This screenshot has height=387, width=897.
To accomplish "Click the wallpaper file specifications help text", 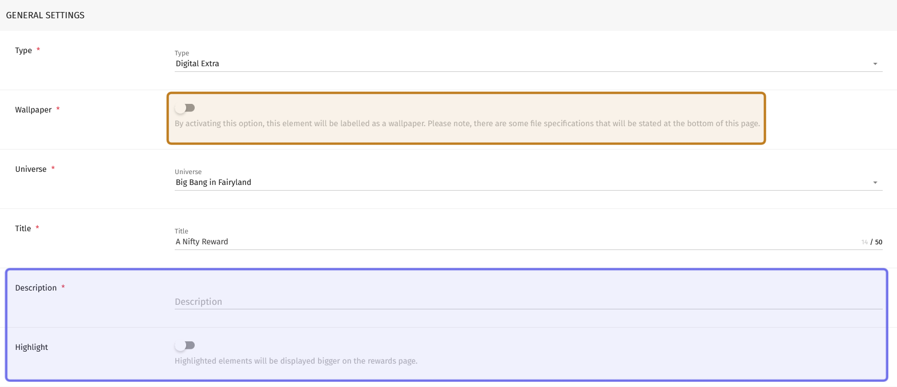I will pyautogui.click(x=467, y=123).
